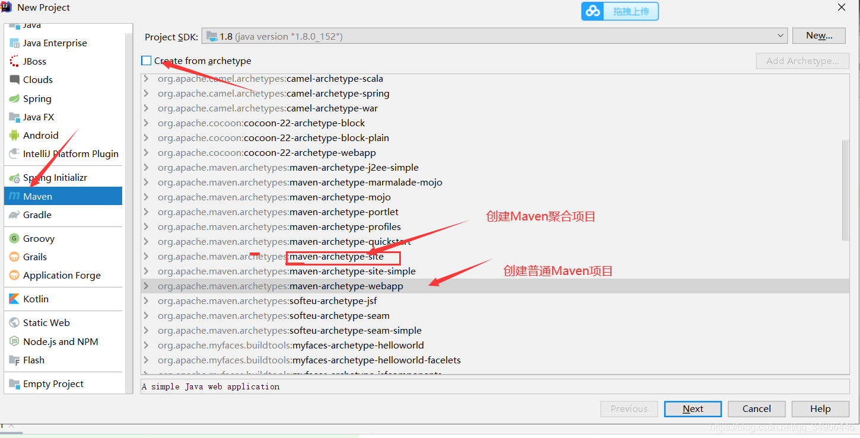Expand maven-archetype-j2ee-simple entry
Screen dimensions: 860x438
pos(146,167)
